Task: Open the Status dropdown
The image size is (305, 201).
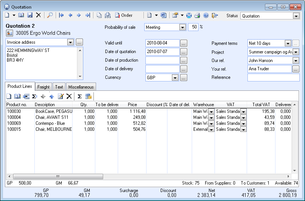Action: click(296, 16)
